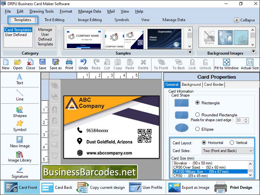The height and width of the screenshot is (195, 260).
Task: Open the Drawing Tools menu
Action: [41, 11]
